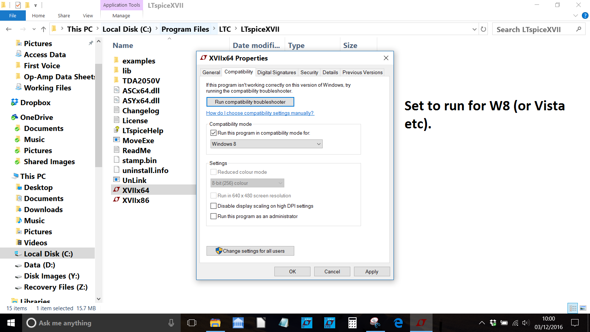
Task: Open the Windows Start menu
Action: [11, 323]
